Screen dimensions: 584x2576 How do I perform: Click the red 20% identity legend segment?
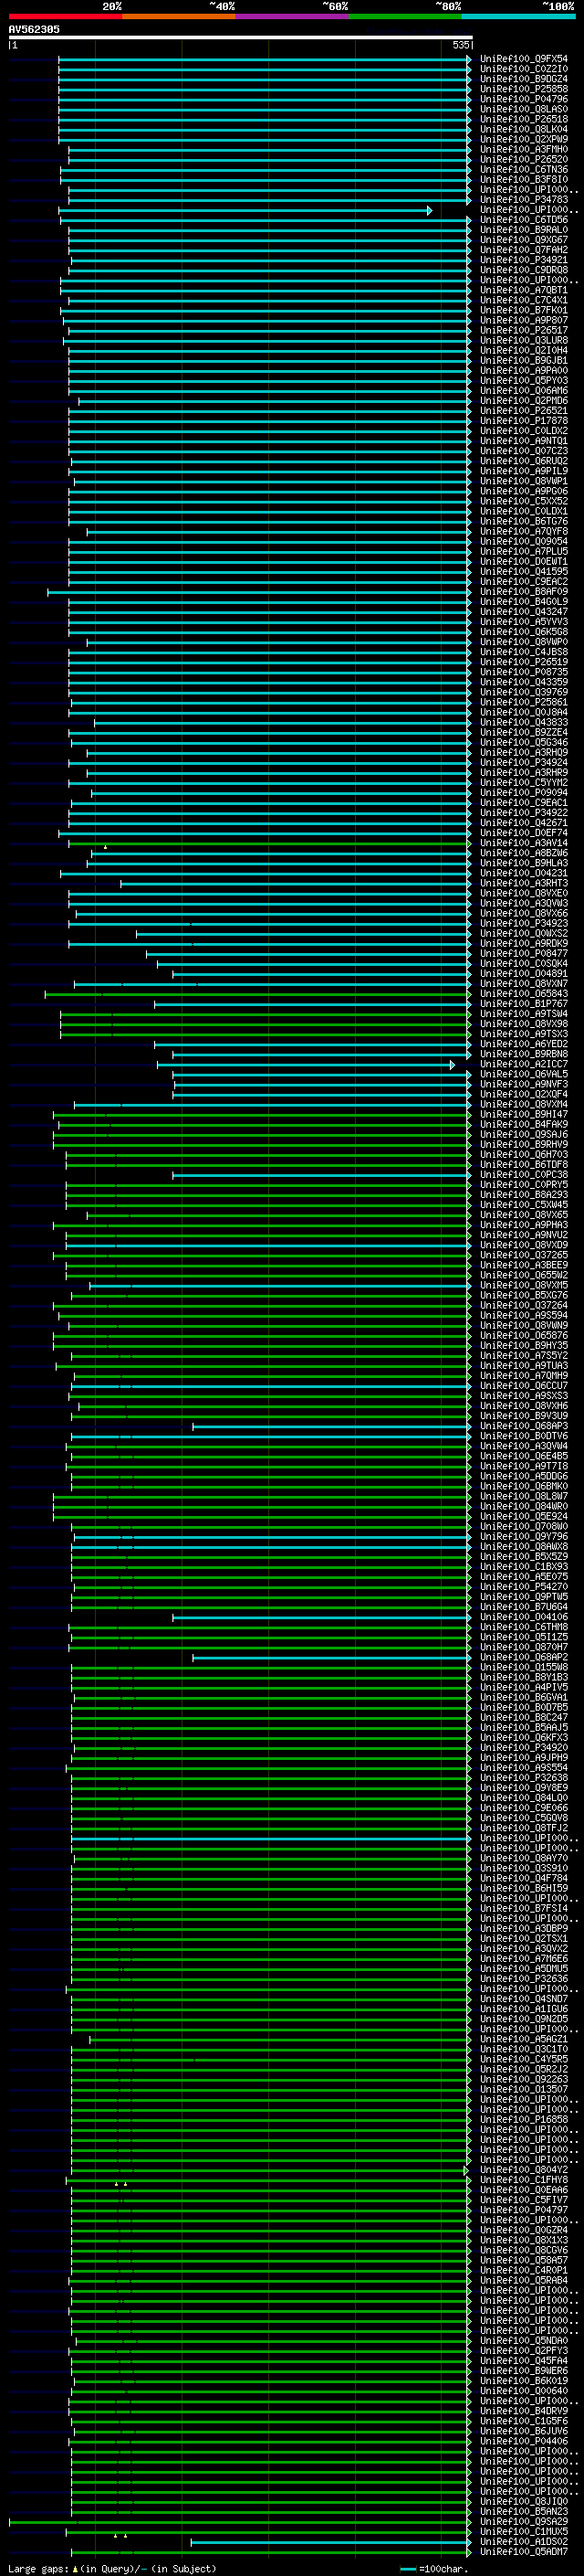[x=65, y=16]
